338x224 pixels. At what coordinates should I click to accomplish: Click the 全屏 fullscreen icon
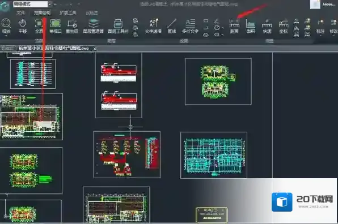click(39, 26)
